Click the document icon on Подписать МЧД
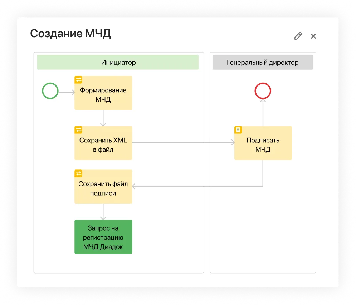The image size is (356, 305). [x=238, y=130]
